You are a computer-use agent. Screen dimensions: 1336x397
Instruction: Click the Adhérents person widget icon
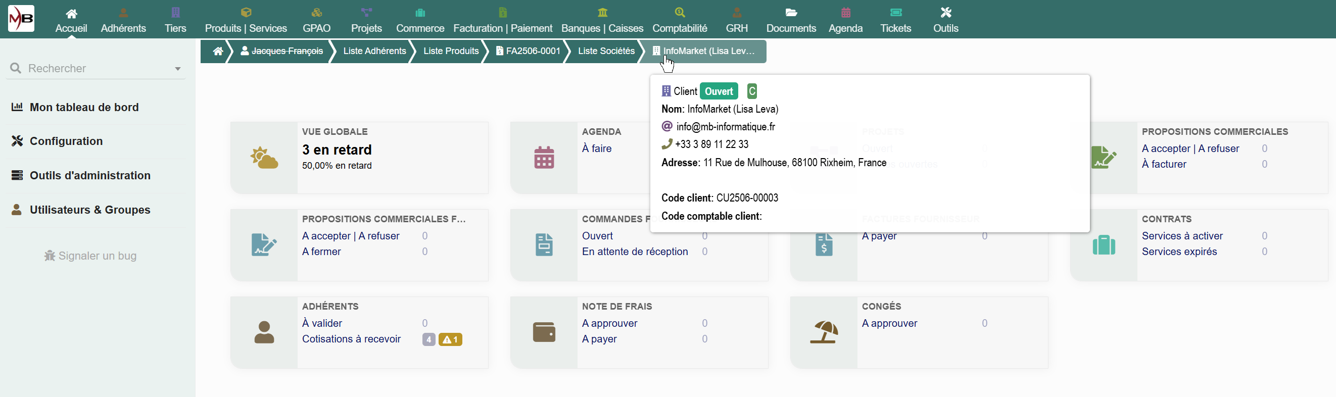pyautogui.click(x=264, y=332)
